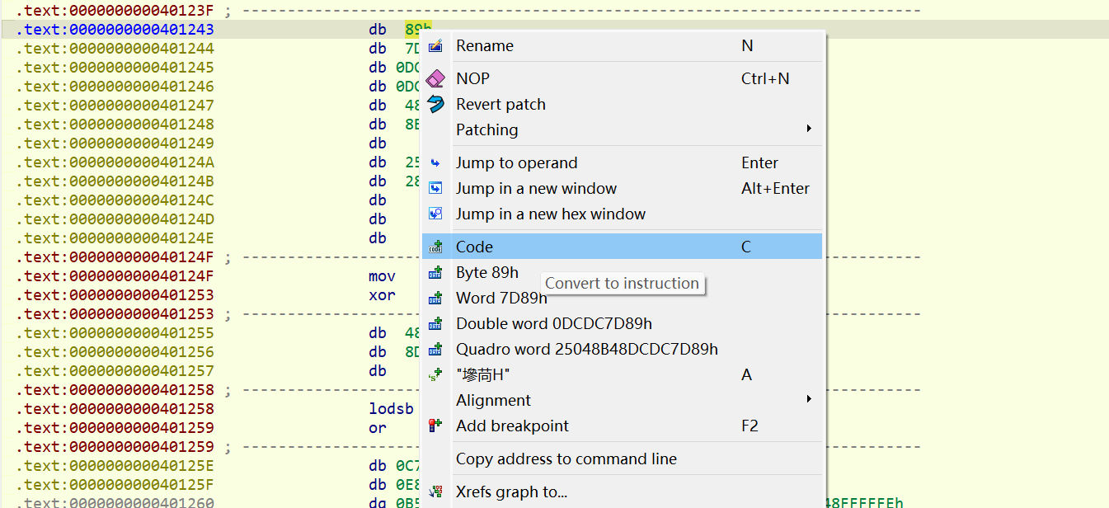Choose Word 7D89h from the menu
Viewport: 1109px width, 508px height.
pyautogui.click(x=500, y=299)
